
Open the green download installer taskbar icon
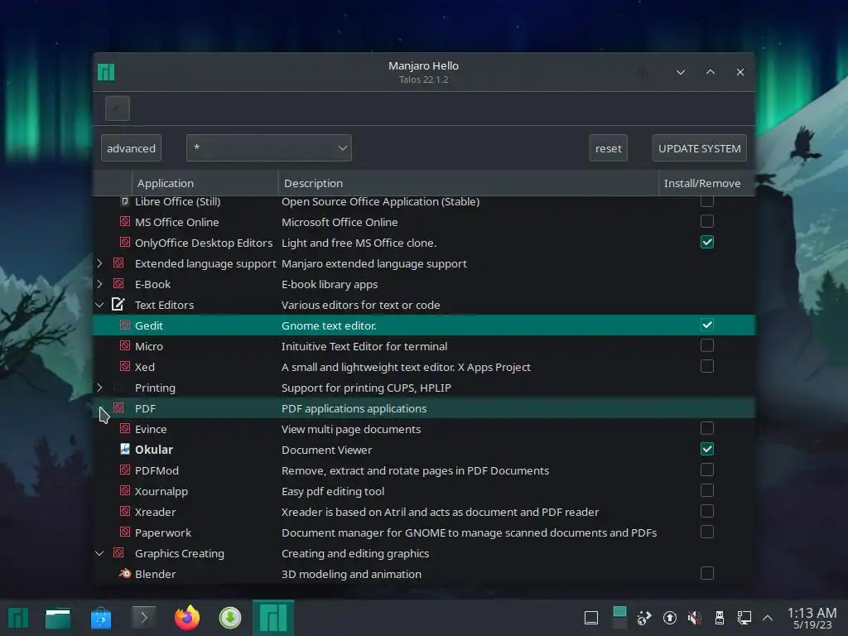230,618
